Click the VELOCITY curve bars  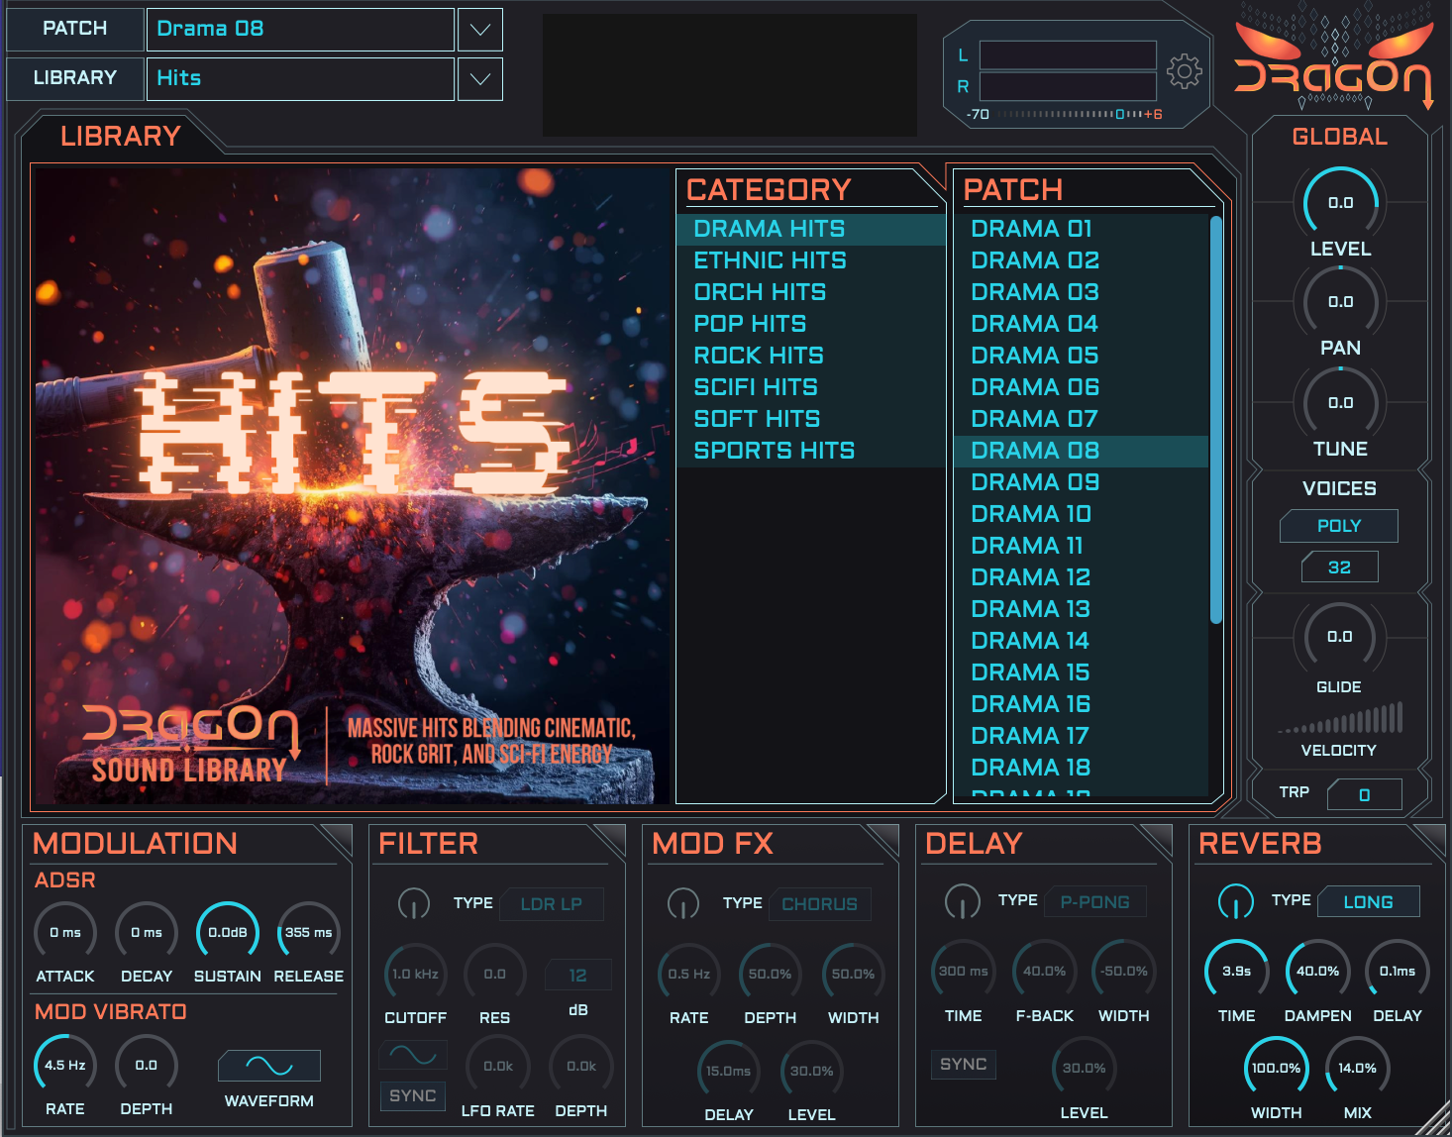[1340, 718]
